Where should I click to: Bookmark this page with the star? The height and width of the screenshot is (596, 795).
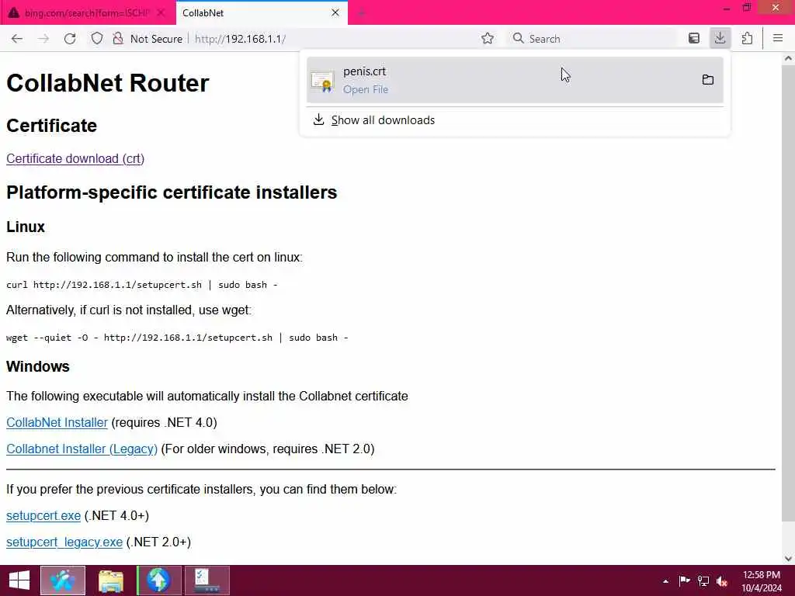click(x=488, y=39)
